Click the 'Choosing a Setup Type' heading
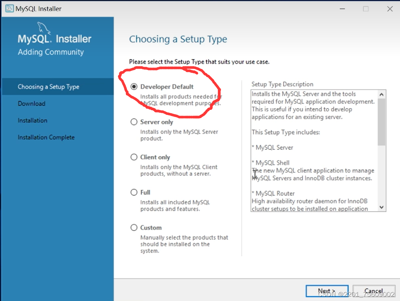 [178, 39]
